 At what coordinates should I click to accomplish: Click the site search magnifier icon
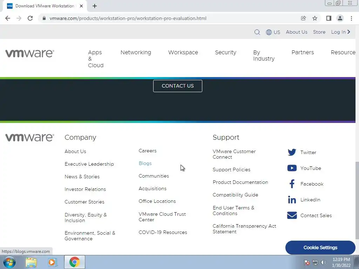click(x=257, y=32)
